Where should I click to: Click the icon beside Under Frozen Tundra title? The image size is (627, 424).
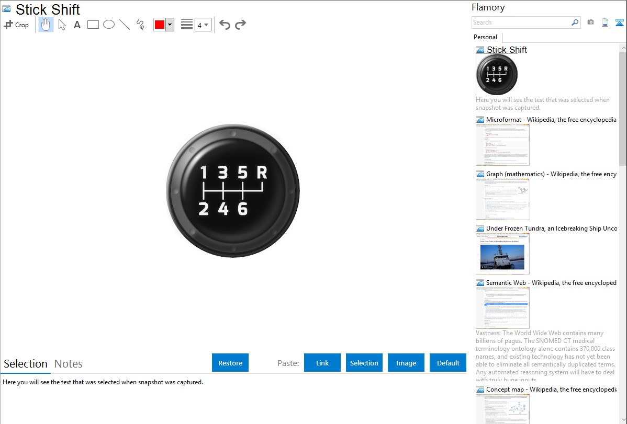[480, 228]
